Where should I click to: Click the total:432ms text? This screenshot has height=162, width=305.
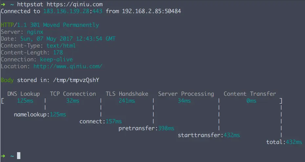tap(284, 142)
